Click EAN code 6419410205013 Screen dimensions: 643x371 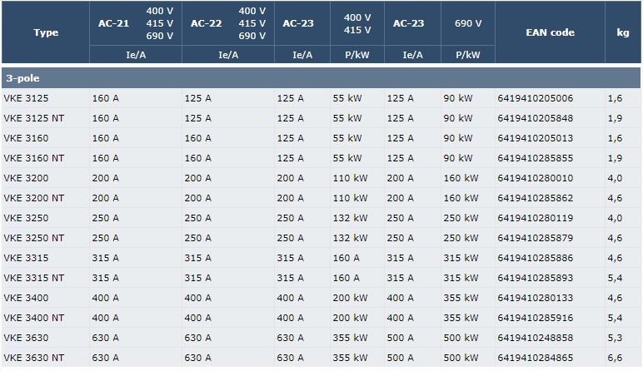click(x=536, y=138)
